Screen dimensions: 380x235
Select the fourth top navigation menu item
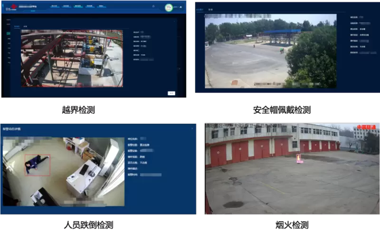click(x=90, y=6)
